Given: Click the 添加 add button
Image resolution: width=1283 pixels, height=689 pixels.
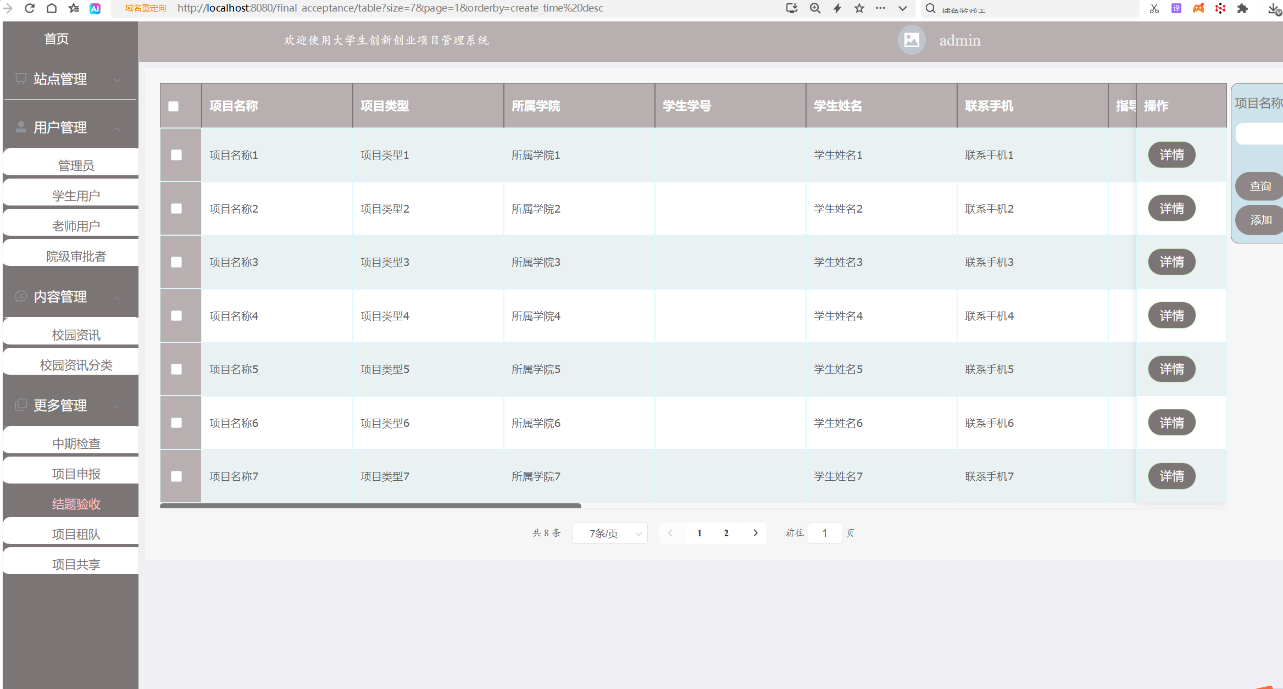Looking at the screenshot, I should 1259,220.
